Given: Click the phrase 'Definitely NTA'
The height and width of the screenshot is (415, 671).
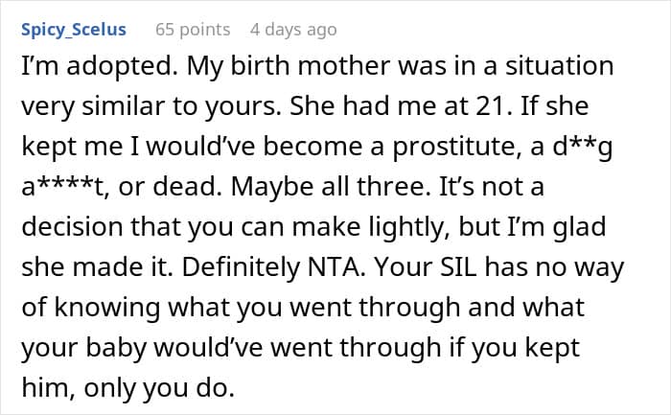Looking at the screenshot, I should click(x=270, y=267).
